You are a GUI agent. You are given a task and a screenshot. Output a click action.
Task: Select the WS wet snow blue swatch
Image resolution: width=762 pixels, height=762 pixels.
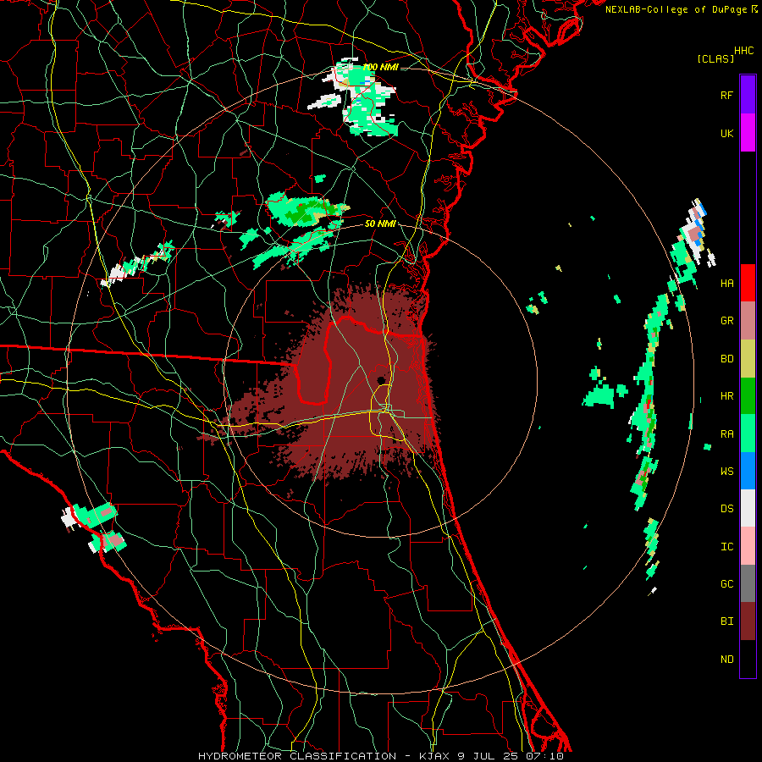[748, 471]
